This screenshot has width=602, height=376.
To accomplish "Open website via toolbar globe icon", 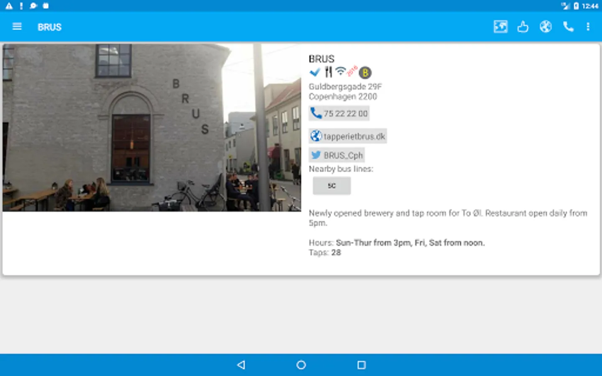I will point(546,27).
